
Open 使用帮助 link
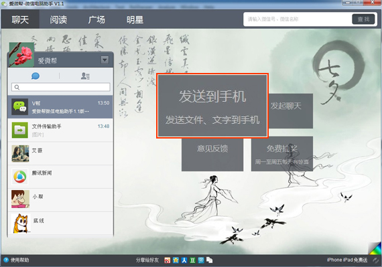[x=19, y=260]
